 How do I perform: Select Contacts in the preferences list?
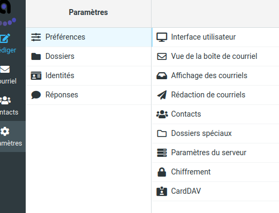(216, 114)
